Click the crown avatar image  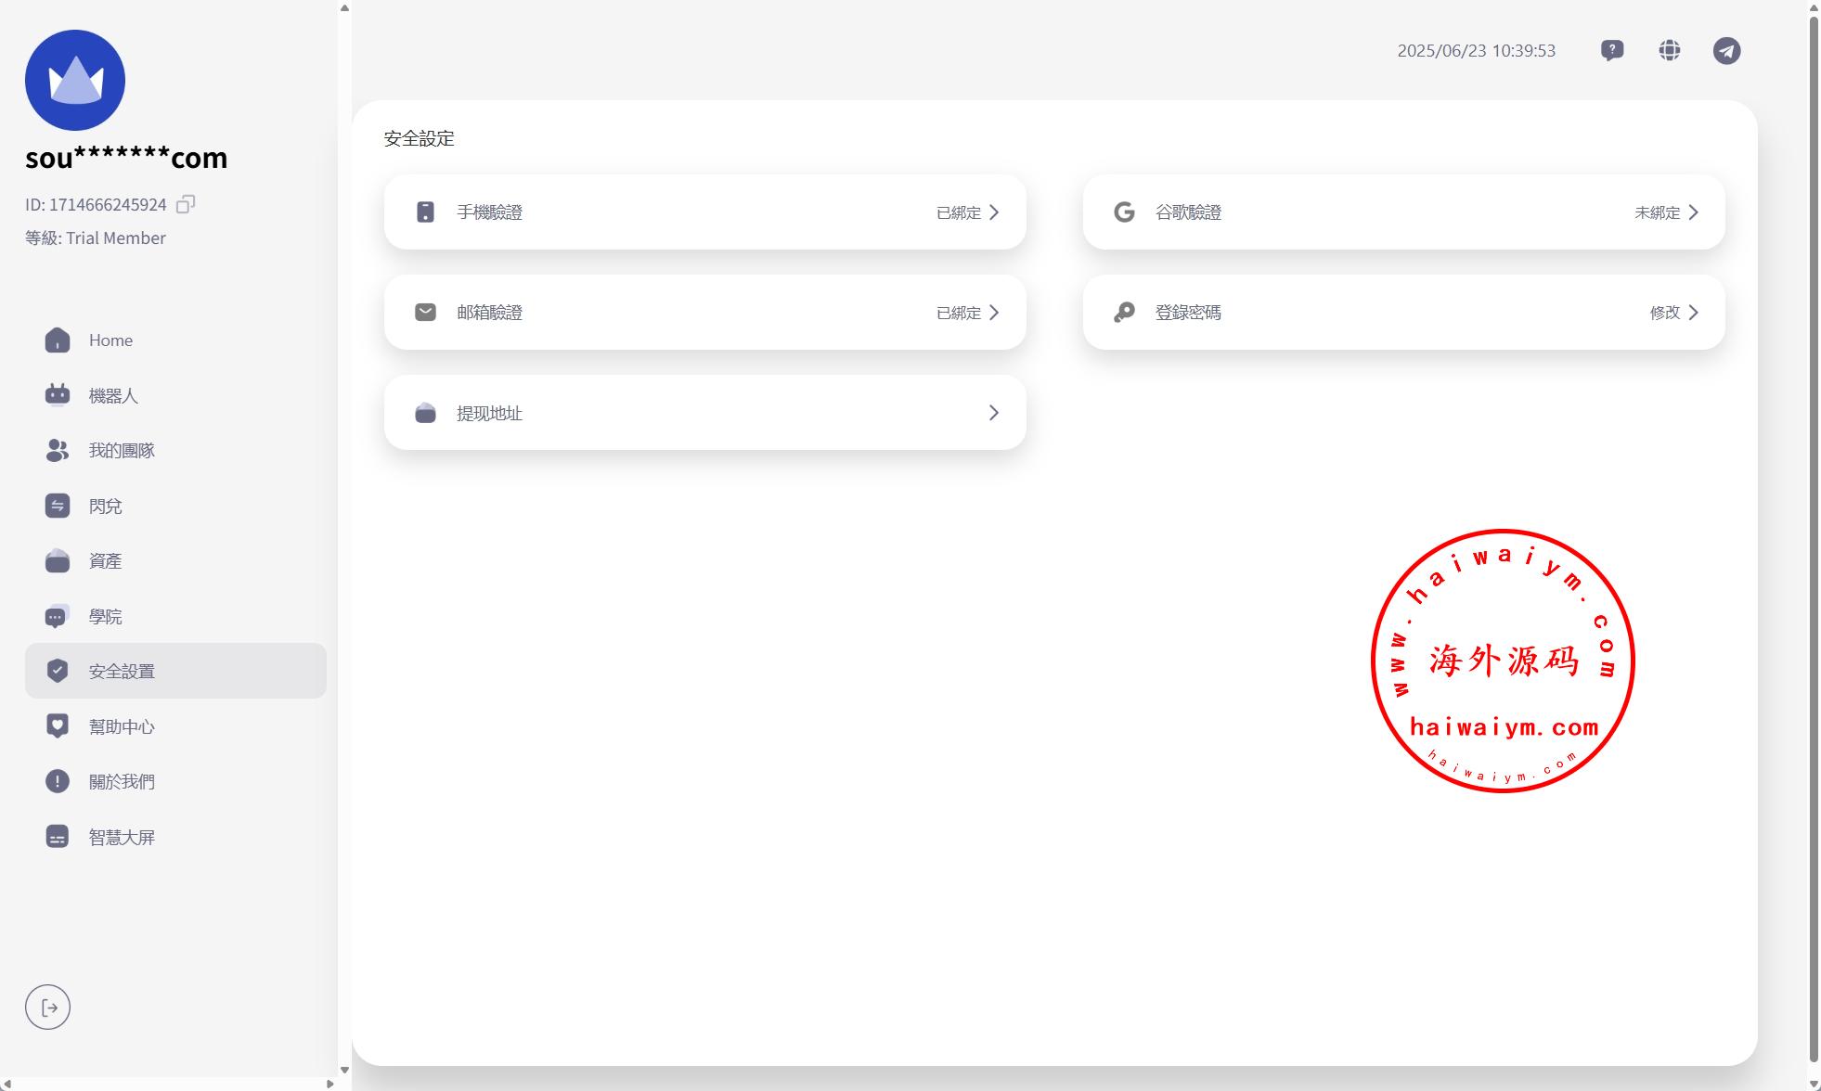[75, 80]
